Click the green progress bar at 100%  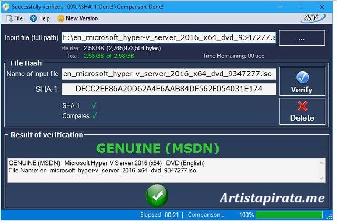289,215
